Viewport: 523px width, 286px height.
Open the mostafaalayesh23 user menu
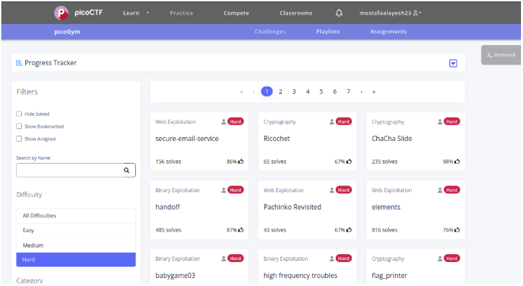(x=390, y=13)
